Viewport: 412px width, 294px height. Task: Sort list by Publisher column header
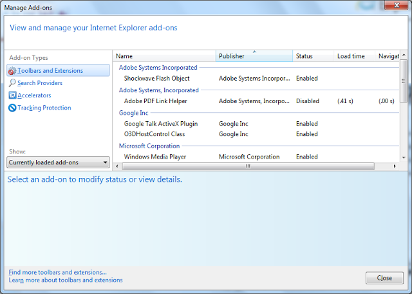tap(254, 56)
